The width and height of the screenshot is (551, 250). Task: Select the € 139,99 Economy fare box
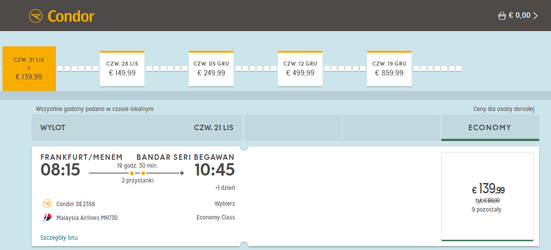click(487, 197)
